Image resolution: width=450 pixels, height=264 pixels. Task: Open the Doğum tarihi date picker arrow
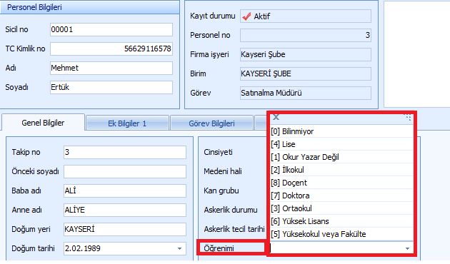click(x=180, y=248)
